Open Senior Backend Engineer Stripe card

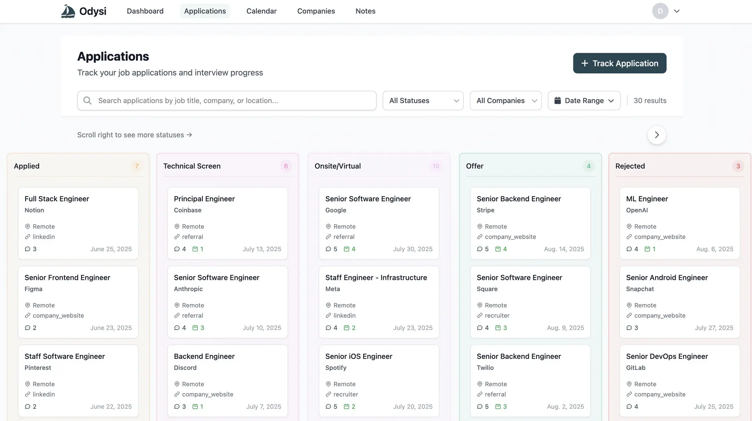point(530,223)
